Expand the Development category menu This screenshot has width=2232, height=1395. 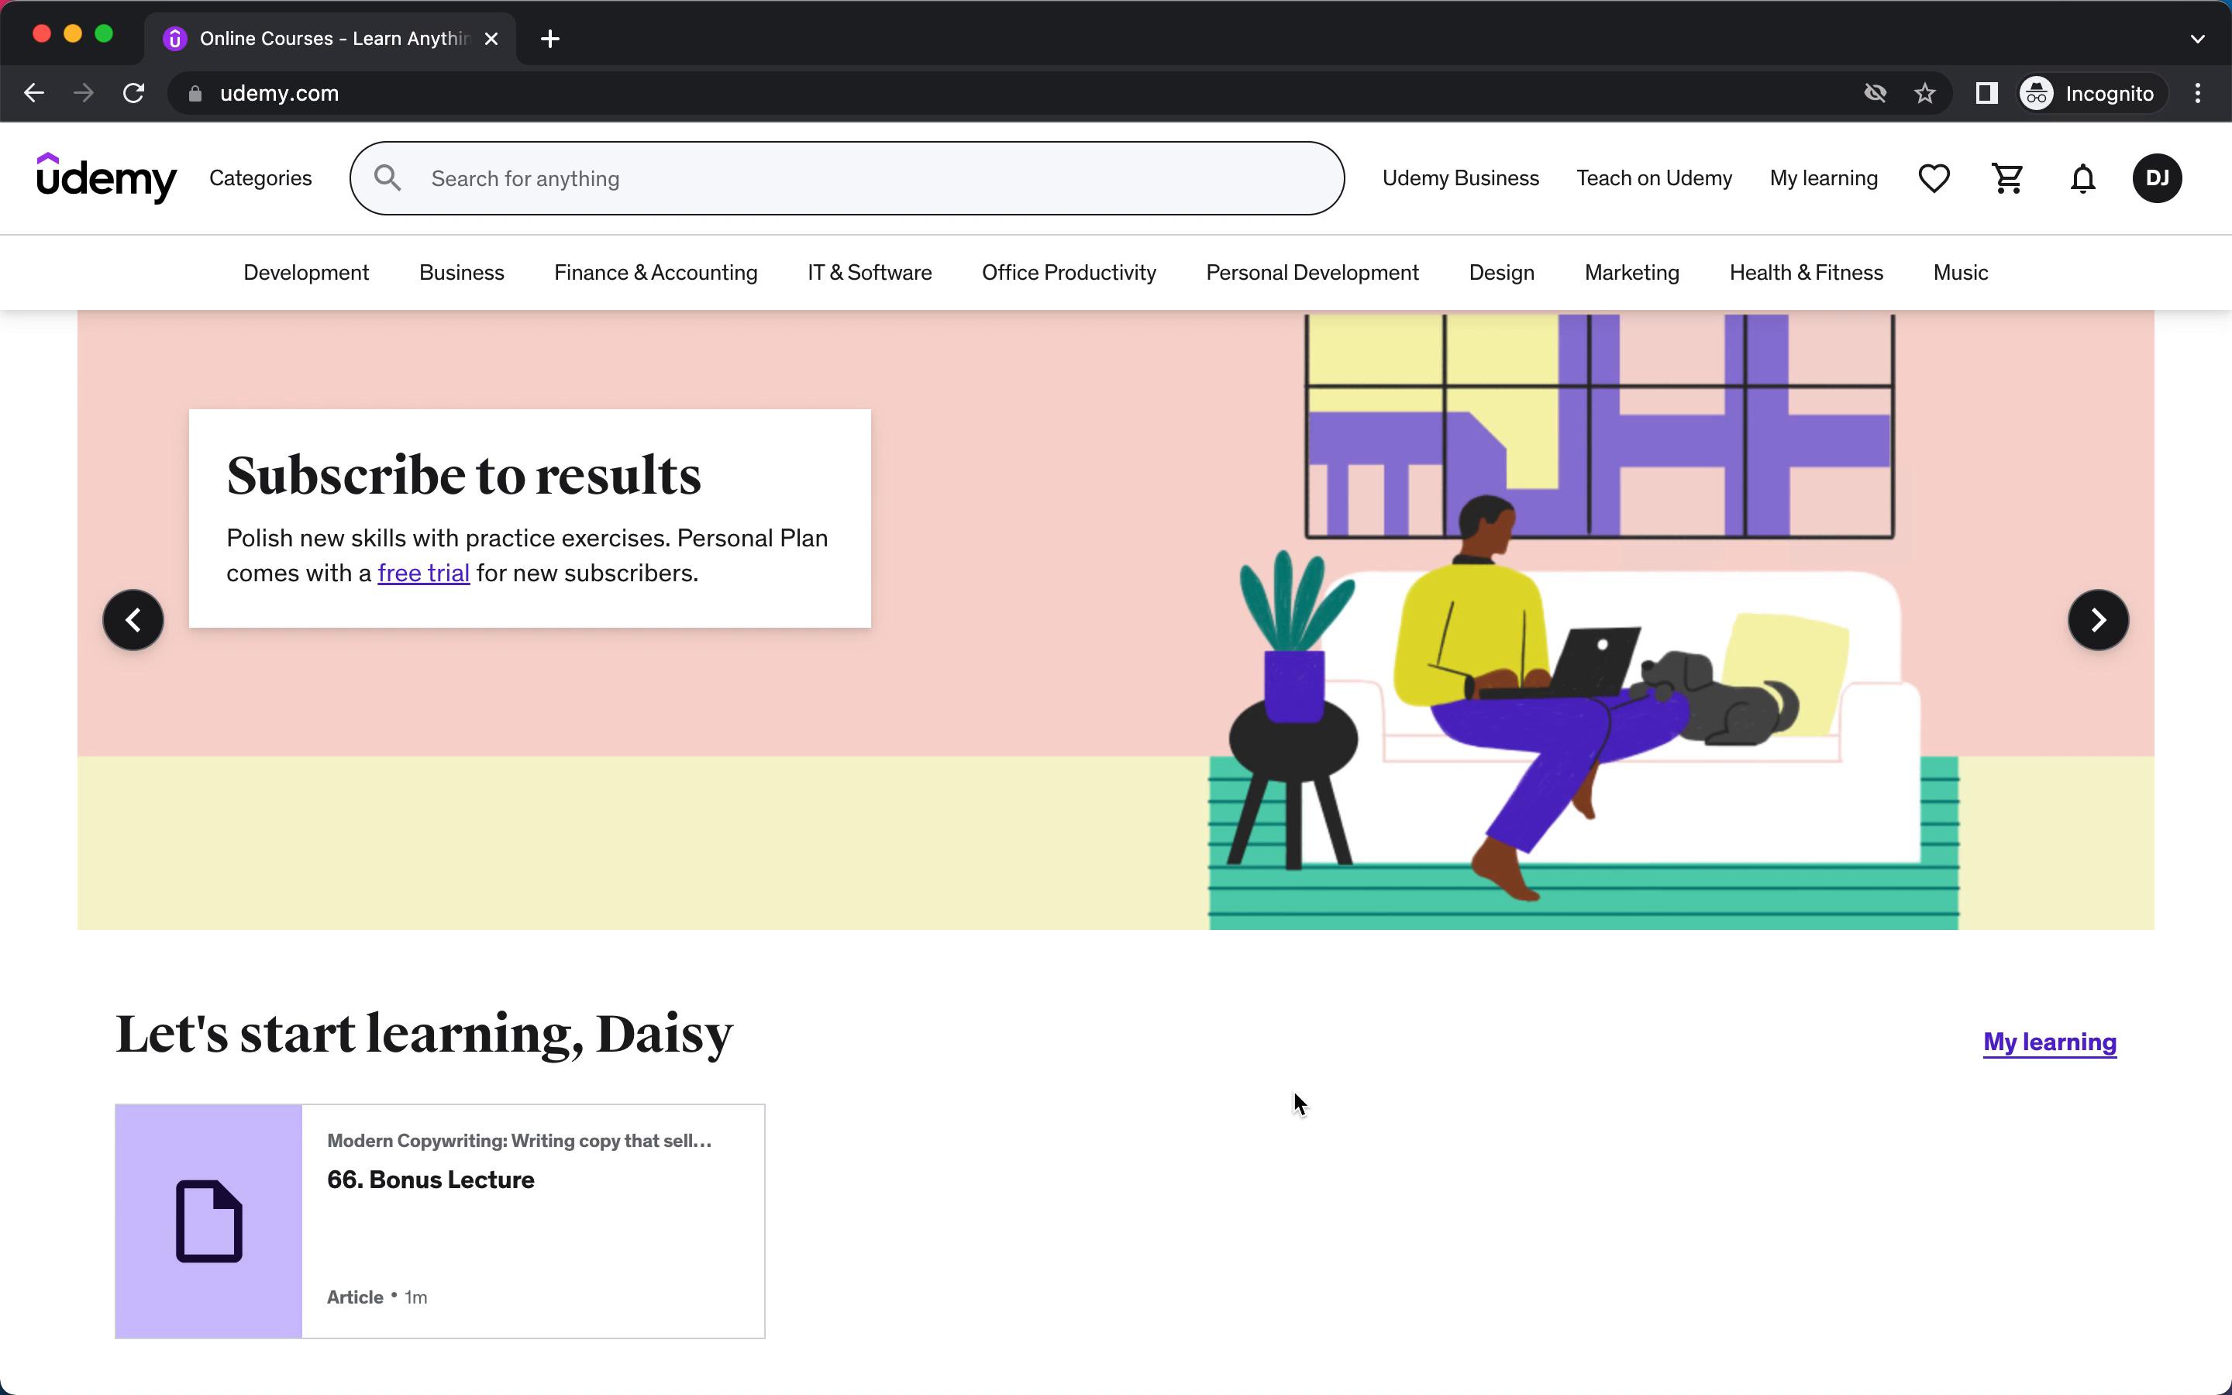pos(305,271)
